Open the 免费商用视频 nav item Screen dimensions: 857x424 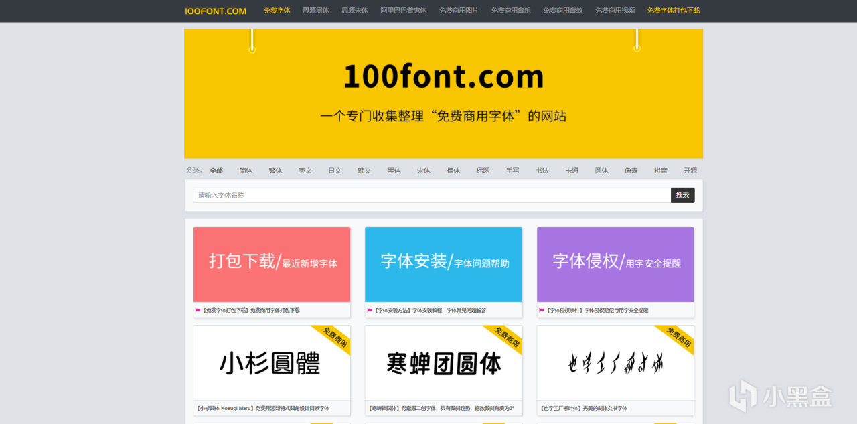[615, 11]
